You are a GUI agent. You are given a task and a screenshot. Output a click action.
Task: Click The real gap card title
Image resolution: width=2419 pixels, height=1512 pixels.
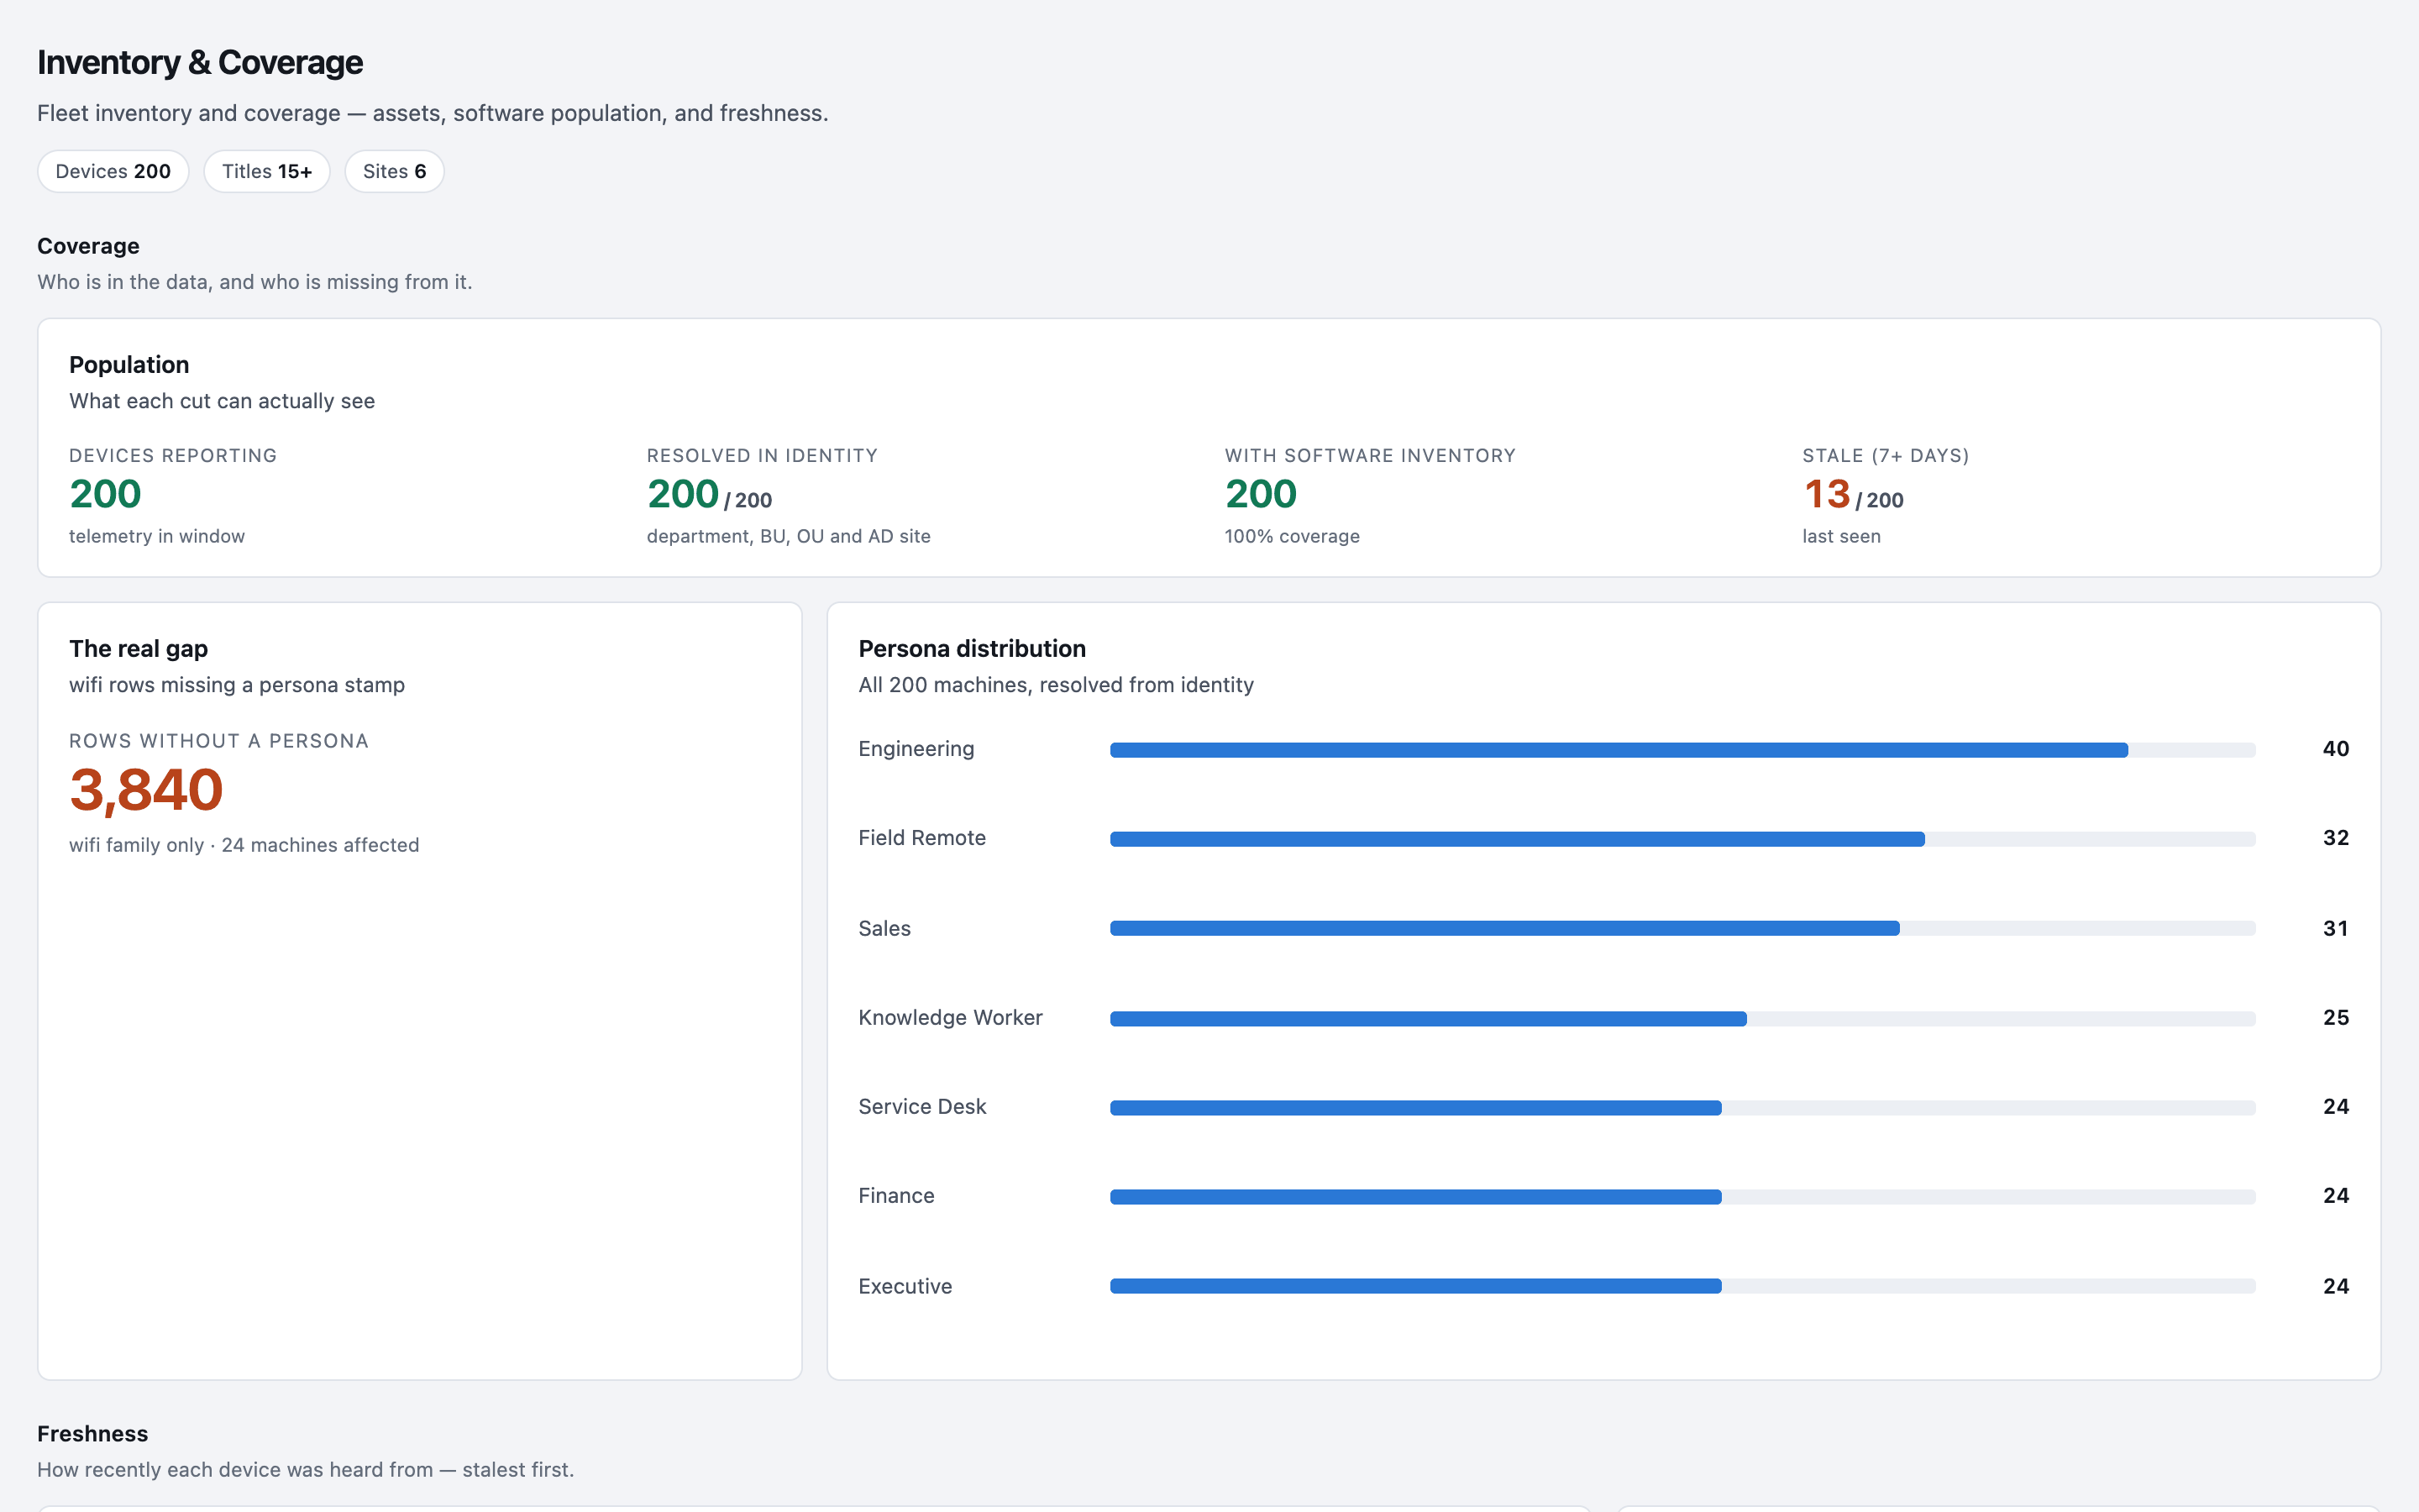(x=139, y=649)
